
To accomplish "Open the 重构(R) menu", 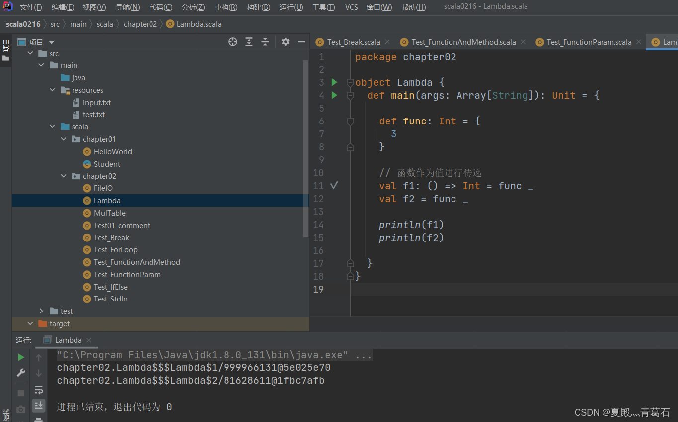I will coord(226,7).
